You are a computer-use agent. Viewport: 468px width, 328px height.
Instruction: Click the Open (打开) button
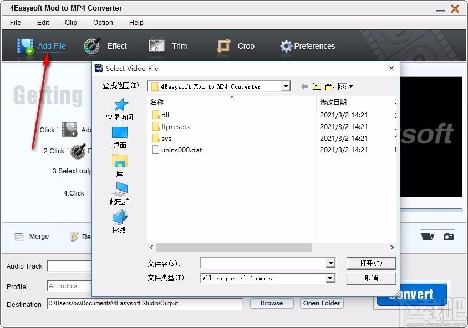pos(371,263)
